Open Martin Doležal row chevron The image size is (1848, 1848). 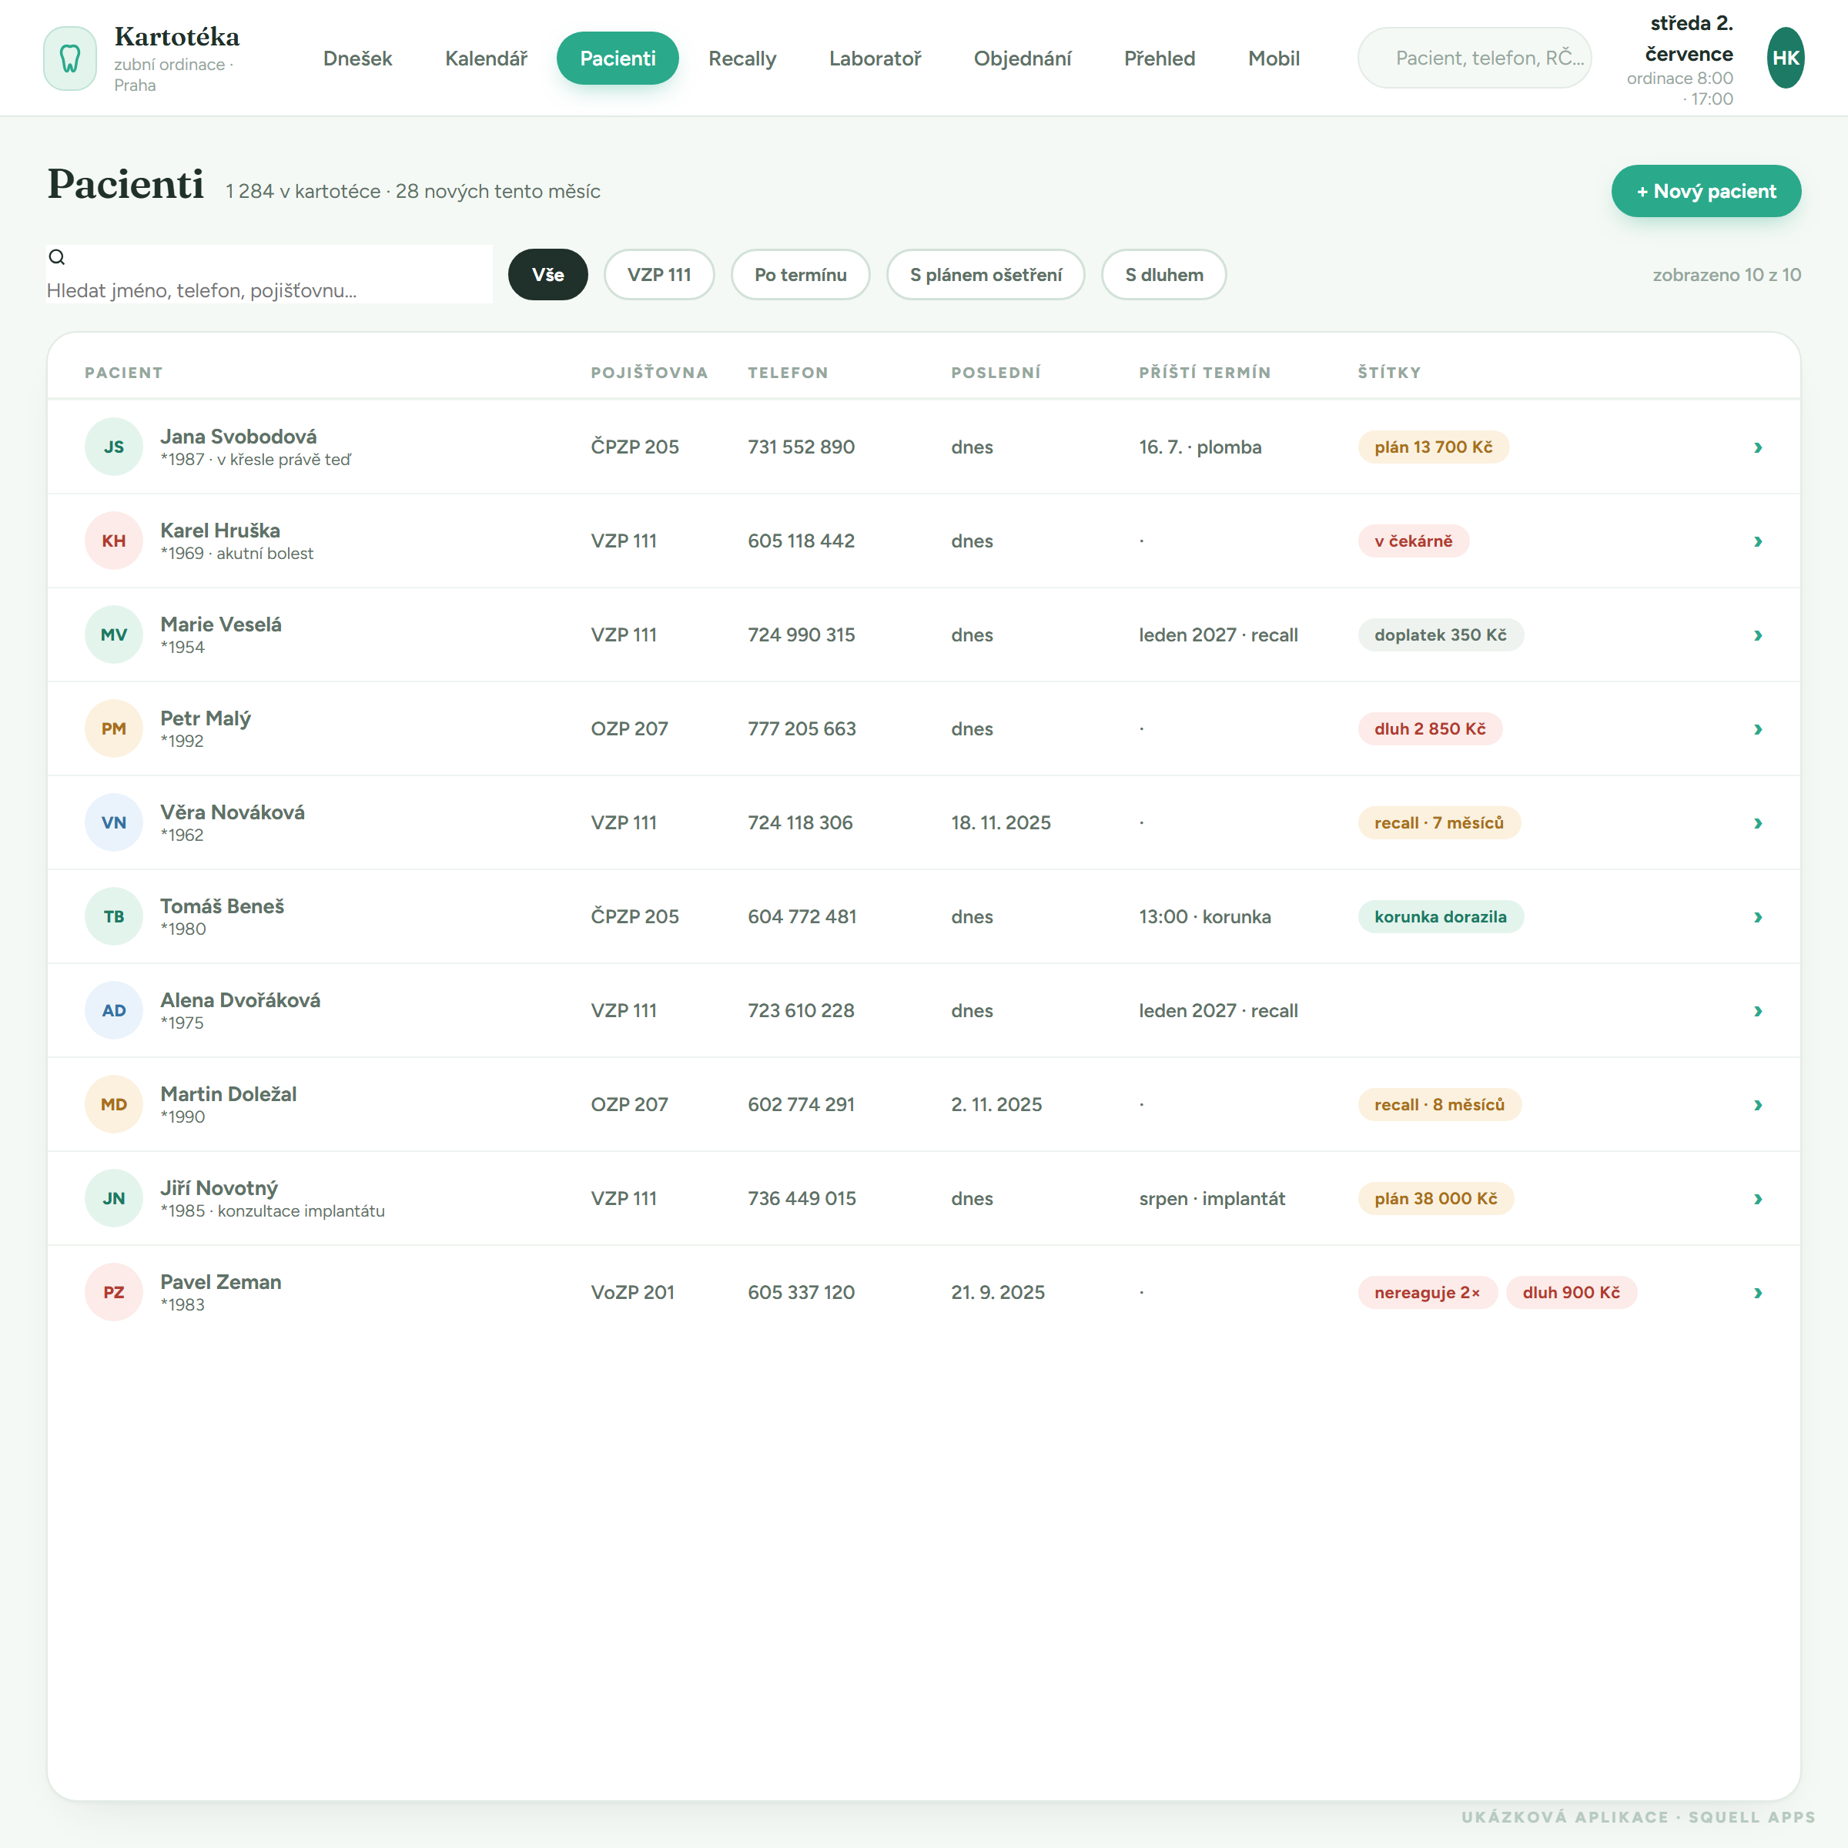point(1757,1105)
